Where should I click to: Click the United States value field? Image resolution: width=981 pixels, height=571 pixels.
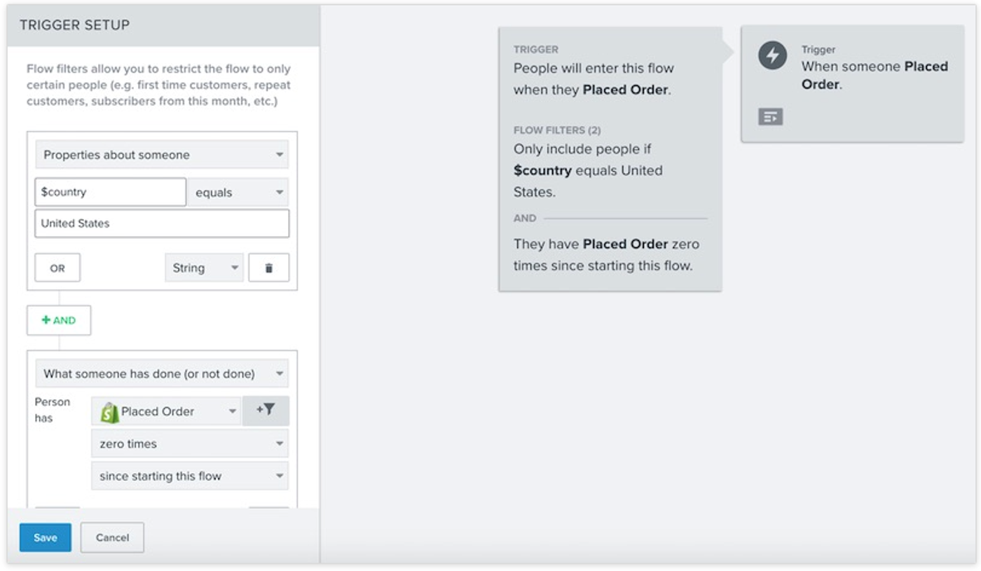click(x=162, y=223)
